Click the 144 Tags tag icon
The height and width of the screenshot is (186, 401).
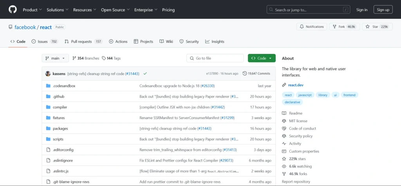(x=104, y=58)
